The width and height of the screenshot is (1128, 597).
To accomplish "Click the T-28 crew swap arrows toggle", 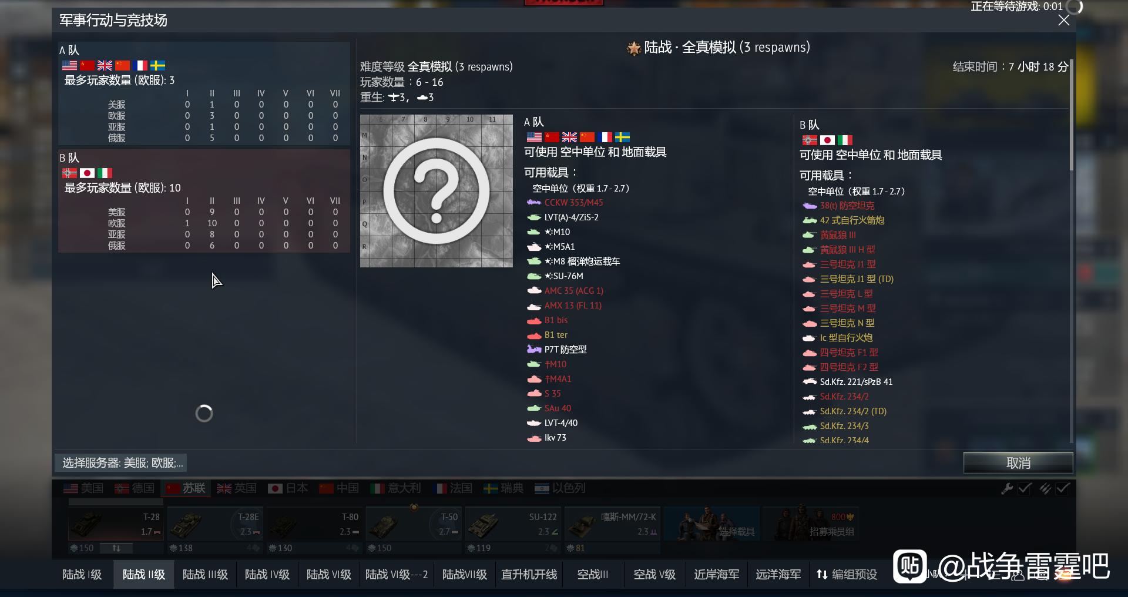I will tap(116, 548).
